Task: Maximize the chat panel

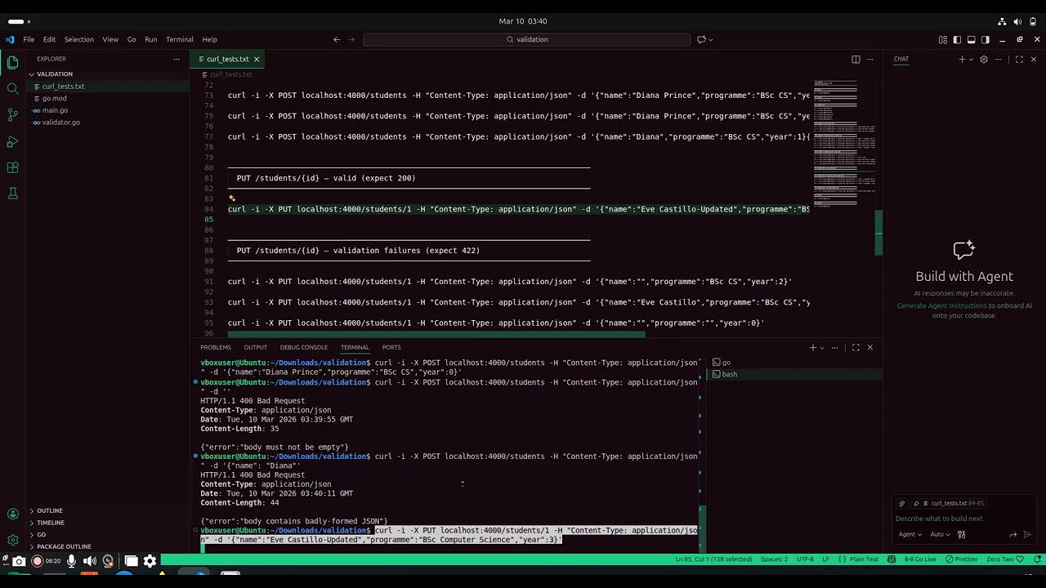Action: (1018, 59)
